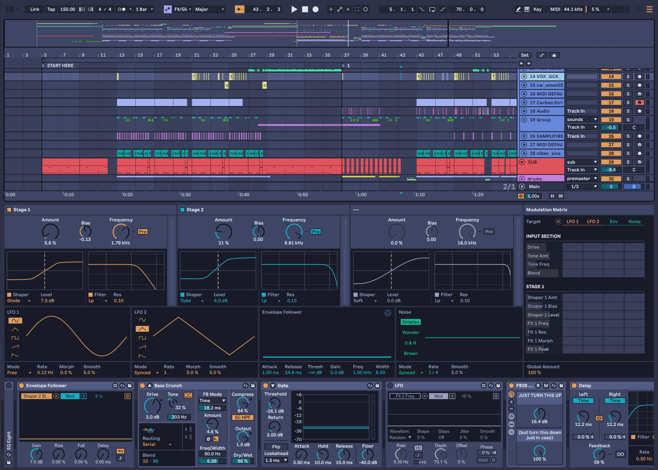Viewport: 658px width, 470px height.
Task: Click the Mod button in LFO device
Action: pos(438,396)
